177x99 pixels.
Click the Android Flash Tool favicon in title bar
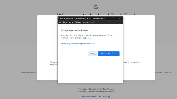pos(59,18)
